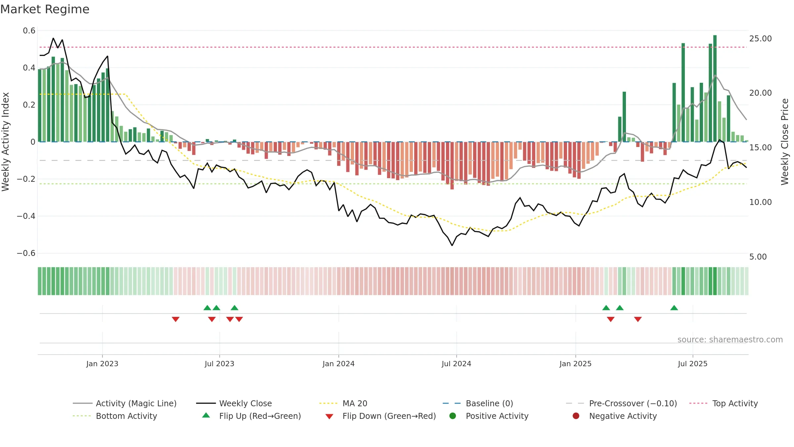Toggle MA 20 legend entry

(x=343, y=403)
